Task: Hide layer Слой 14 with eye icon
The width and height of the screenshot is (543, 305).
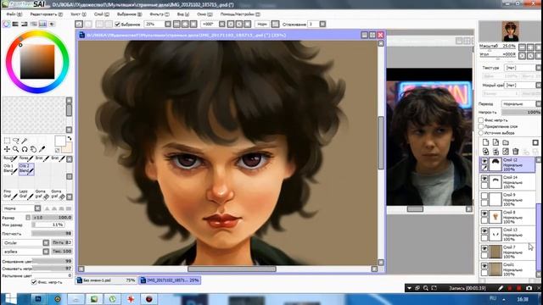Action: [484, 179]
